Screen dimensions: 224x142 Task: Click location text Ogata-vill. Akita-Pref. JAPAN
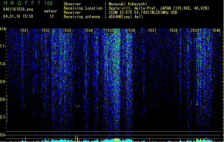(x=140, y=8)
